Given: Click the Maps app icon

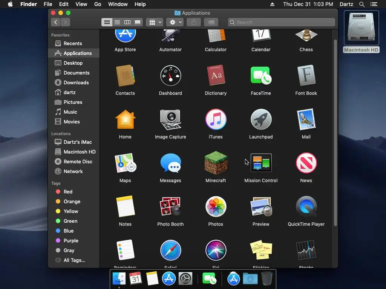Looking at the screenshot, I should (125, 163).
